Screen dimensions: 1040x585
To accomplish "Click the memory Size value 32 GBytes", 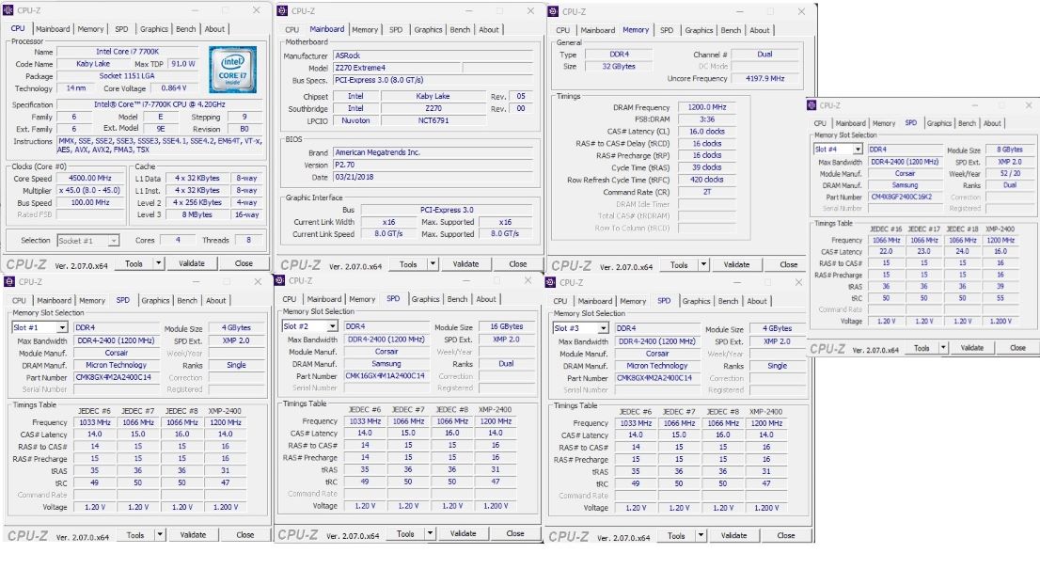I will 618,67.
